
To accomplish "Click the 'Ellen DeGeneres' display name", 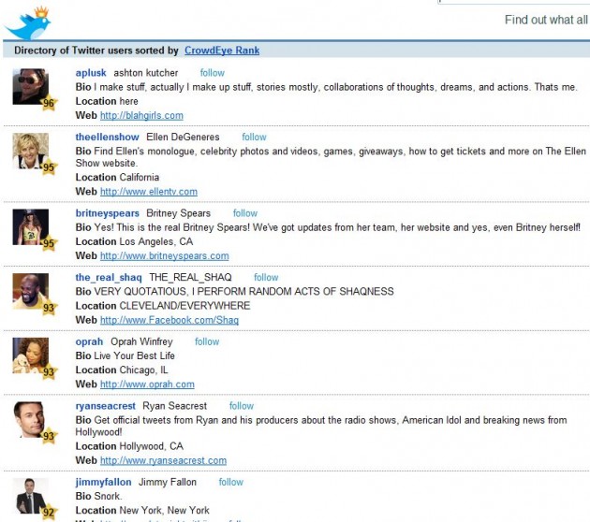I will point(183,138).
